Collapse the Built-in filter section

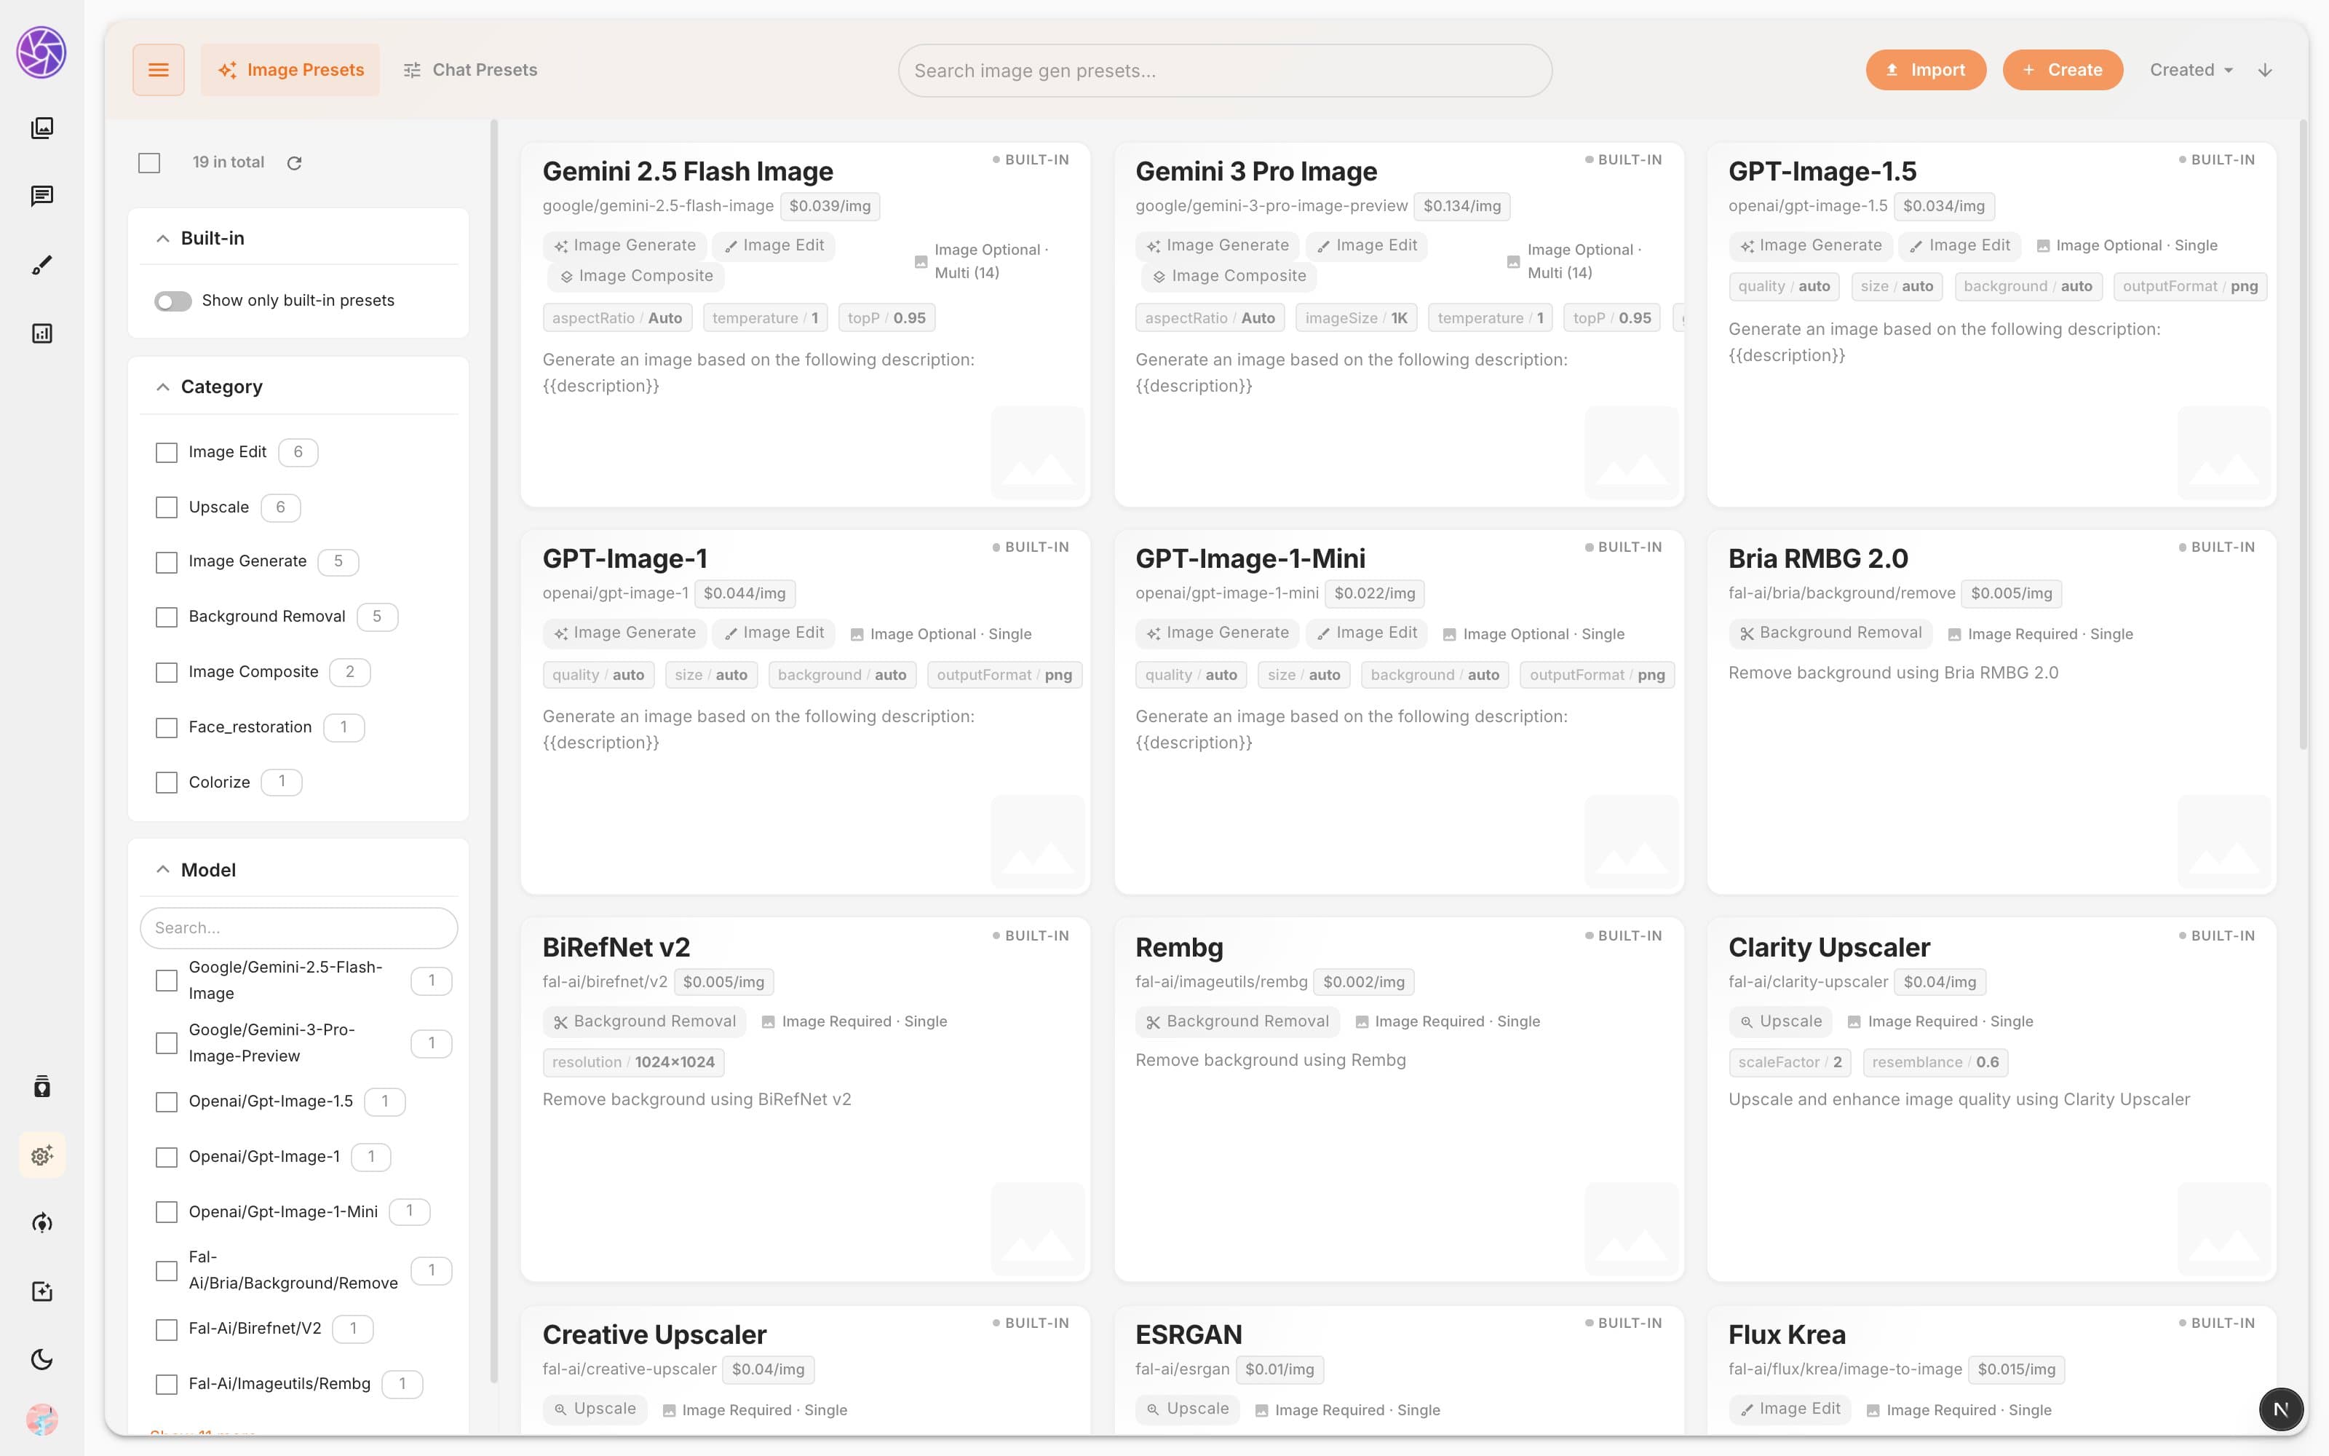162,239
